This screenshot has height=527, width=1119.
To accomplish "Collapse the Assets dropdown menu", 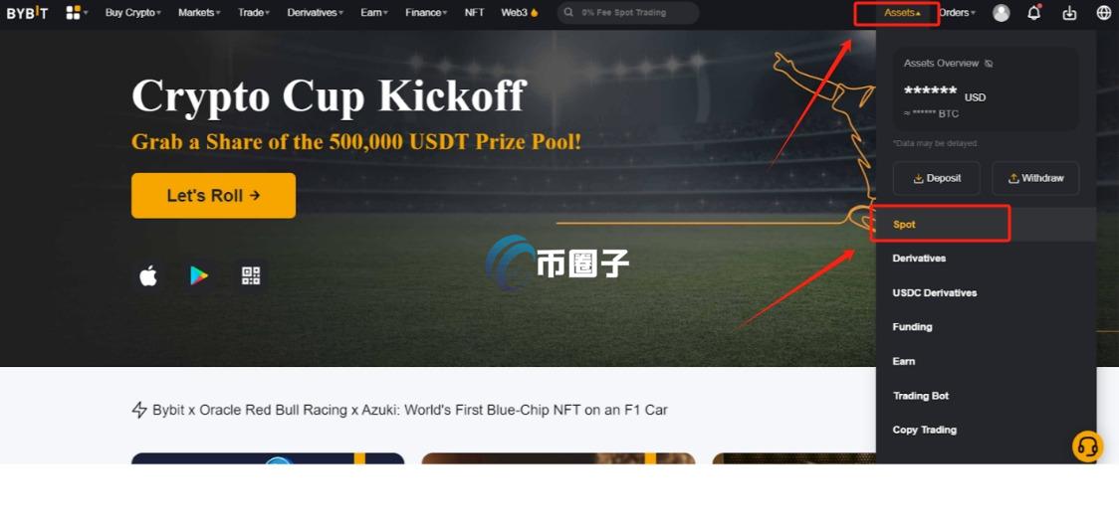I will coord(903,12).
